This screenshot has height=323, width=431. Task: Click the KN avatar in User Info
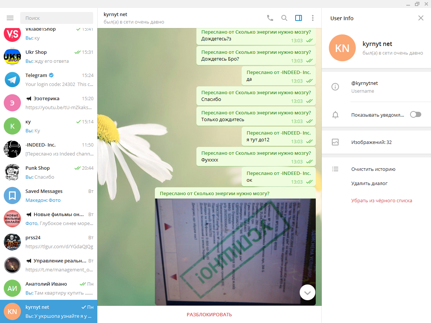click(x=342, y=48)
